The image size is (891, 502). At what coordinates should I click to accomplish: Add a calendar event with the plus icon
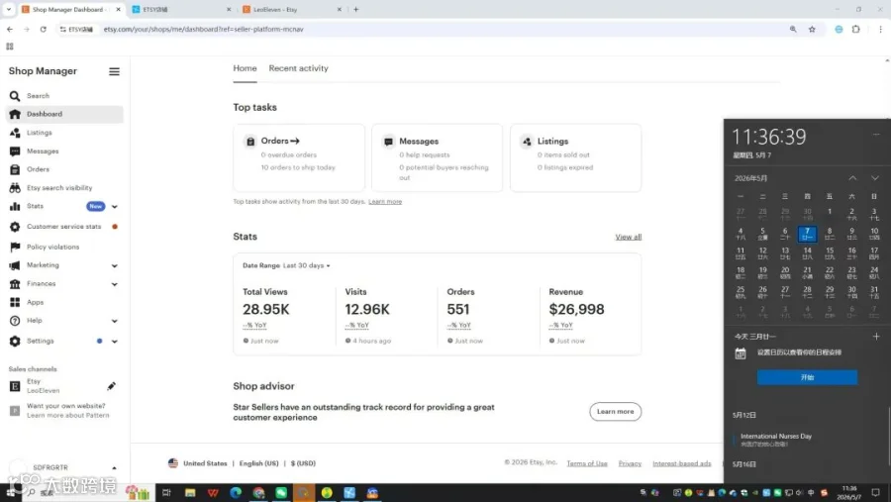click(x=876, y=337)
